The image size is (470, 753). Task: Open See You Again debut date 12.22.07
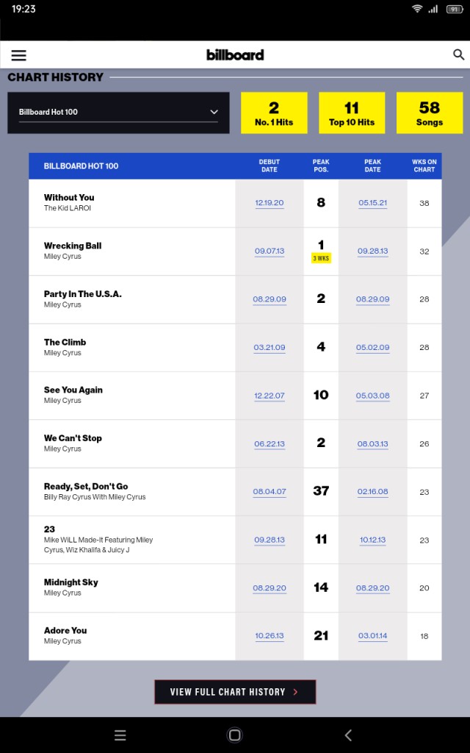[270, 396]
